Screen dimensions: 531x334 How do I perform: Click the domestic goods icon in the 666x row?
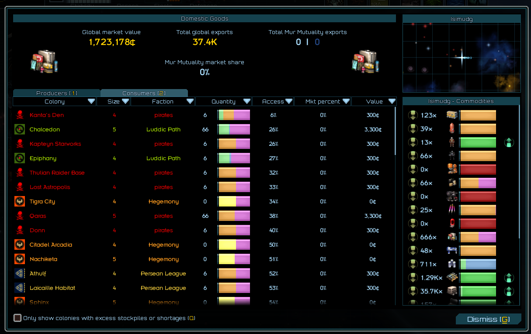[x=452, y=237]
